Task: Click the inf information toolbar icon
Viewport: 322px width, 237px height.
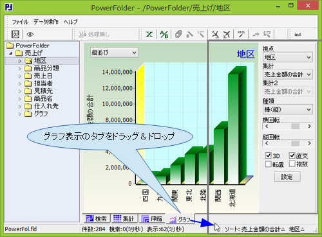Action: (298, 35)
